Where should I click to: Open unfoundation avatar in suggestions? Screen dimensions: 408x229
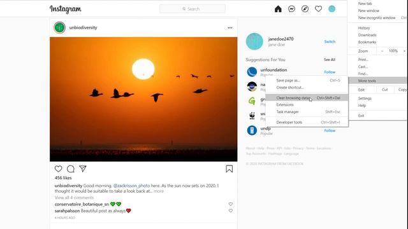tap(252, 72)
